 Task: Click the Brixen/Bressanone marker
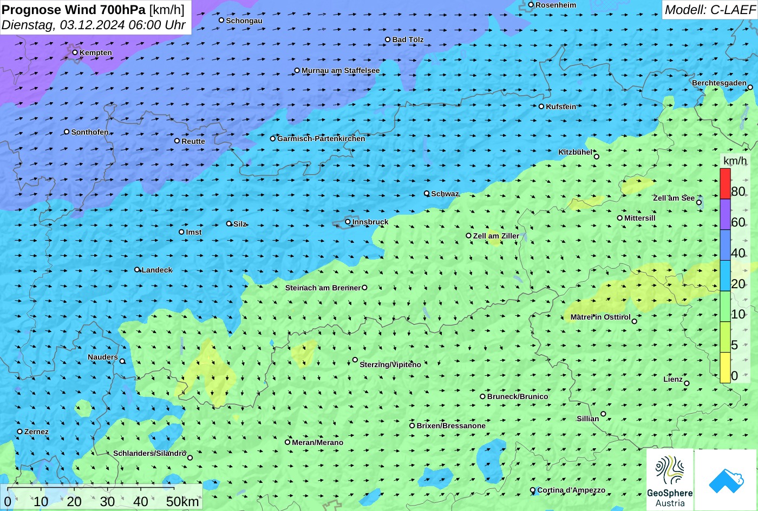pos(412,426)
